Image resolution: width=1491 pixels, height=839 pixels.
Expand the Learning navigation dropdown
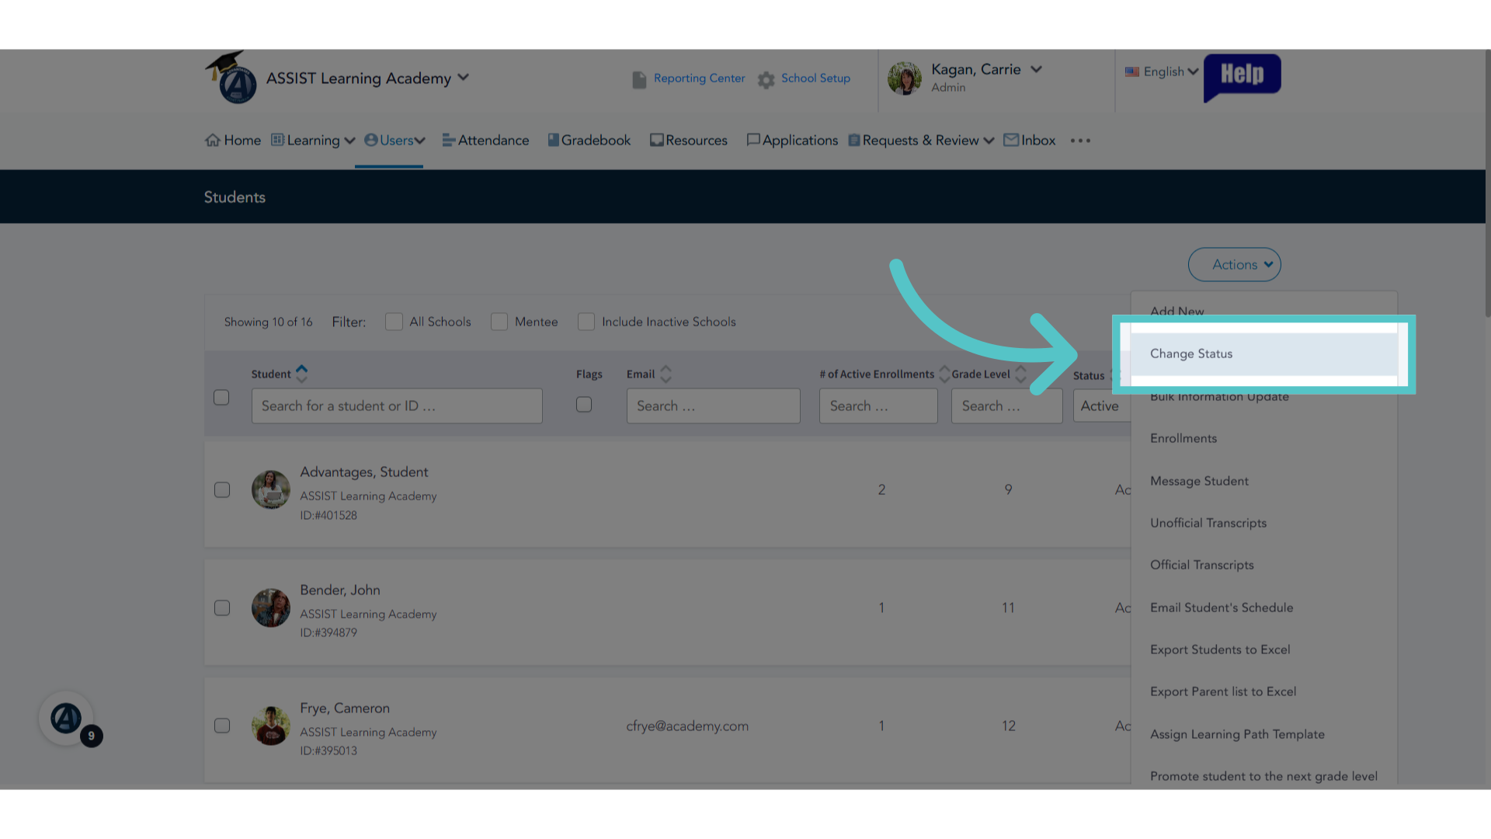(x=349, y=141)
